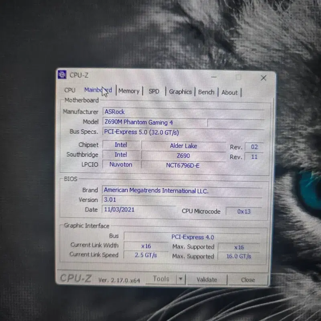This screenshot has width=321, height=321.
Task: Click the Current Link Width x16 value
Action: pyautogui.click(x=146, y=246)
